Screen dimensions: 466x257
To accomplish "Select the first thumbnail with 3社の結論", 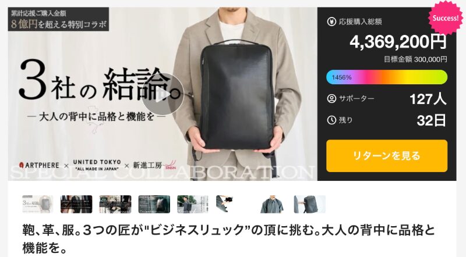I will point(38,204).
